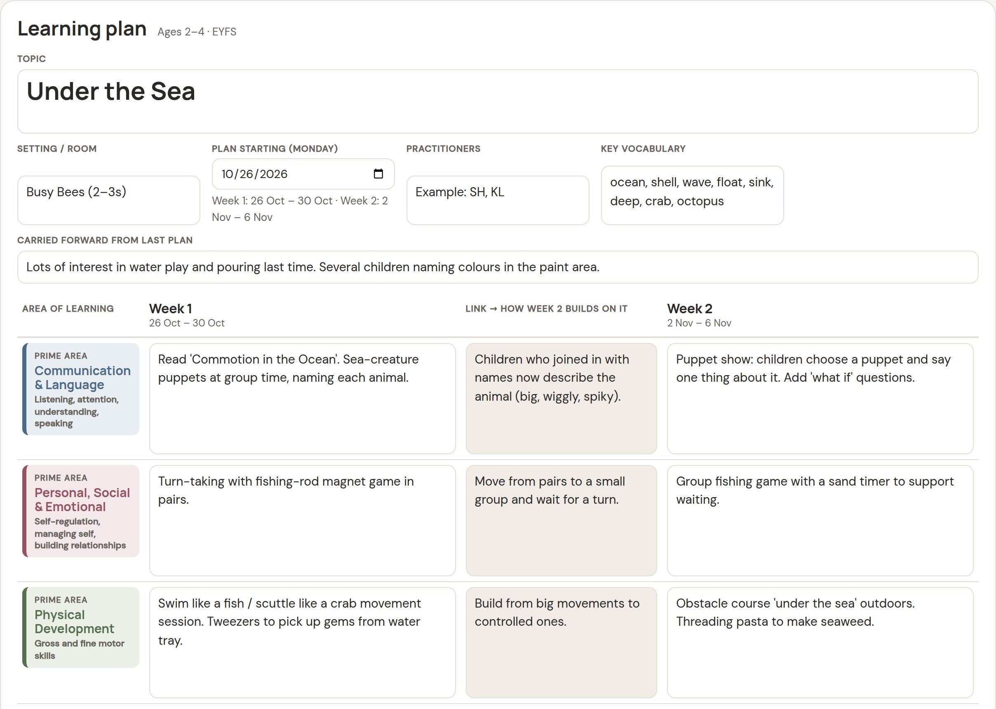Screen dimensions: 996x709
Task: Click the plan starting date 10/26/2026 field
Action: click(303, 174)
